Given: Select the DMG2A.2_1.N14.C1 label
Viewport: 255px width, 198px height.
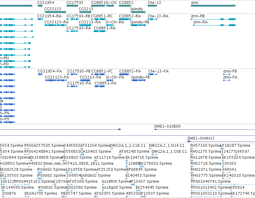Looking at the screenshot, I should pyautogui.click(x=167, y=146).
